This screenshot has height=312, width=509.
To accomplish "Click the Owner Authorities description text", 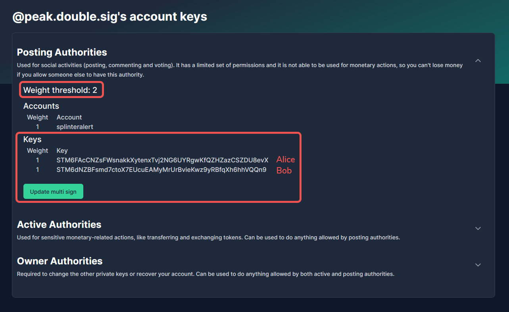I will (206, 274).
